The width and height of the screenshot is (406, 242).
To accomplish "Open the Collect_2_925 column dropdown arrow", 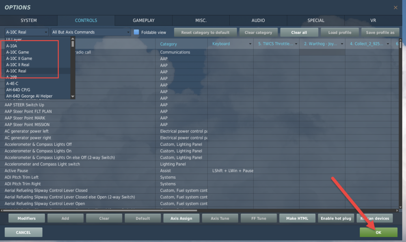I will coord(388,44).
